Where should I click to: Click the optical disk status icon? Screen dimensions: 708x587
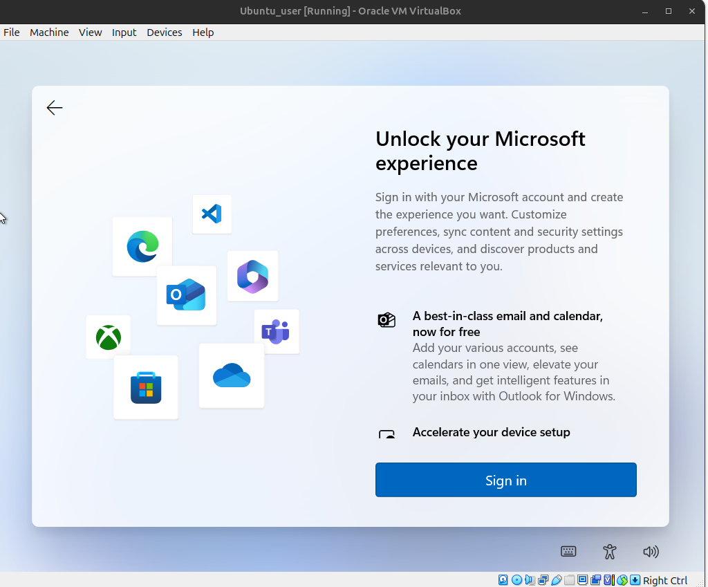tap(517, 580)
